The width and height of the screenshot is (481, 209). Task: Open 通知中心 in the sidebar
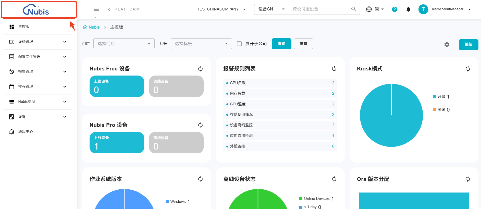click(38, 132)
